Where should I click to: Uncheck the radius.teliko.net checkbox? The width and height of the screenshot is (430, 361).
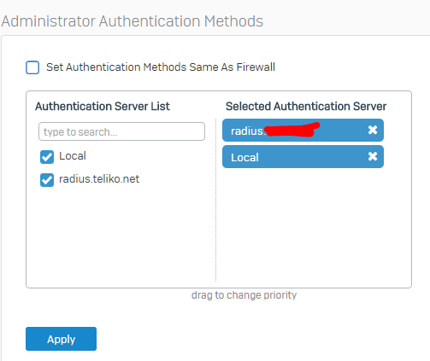point(47,180)
